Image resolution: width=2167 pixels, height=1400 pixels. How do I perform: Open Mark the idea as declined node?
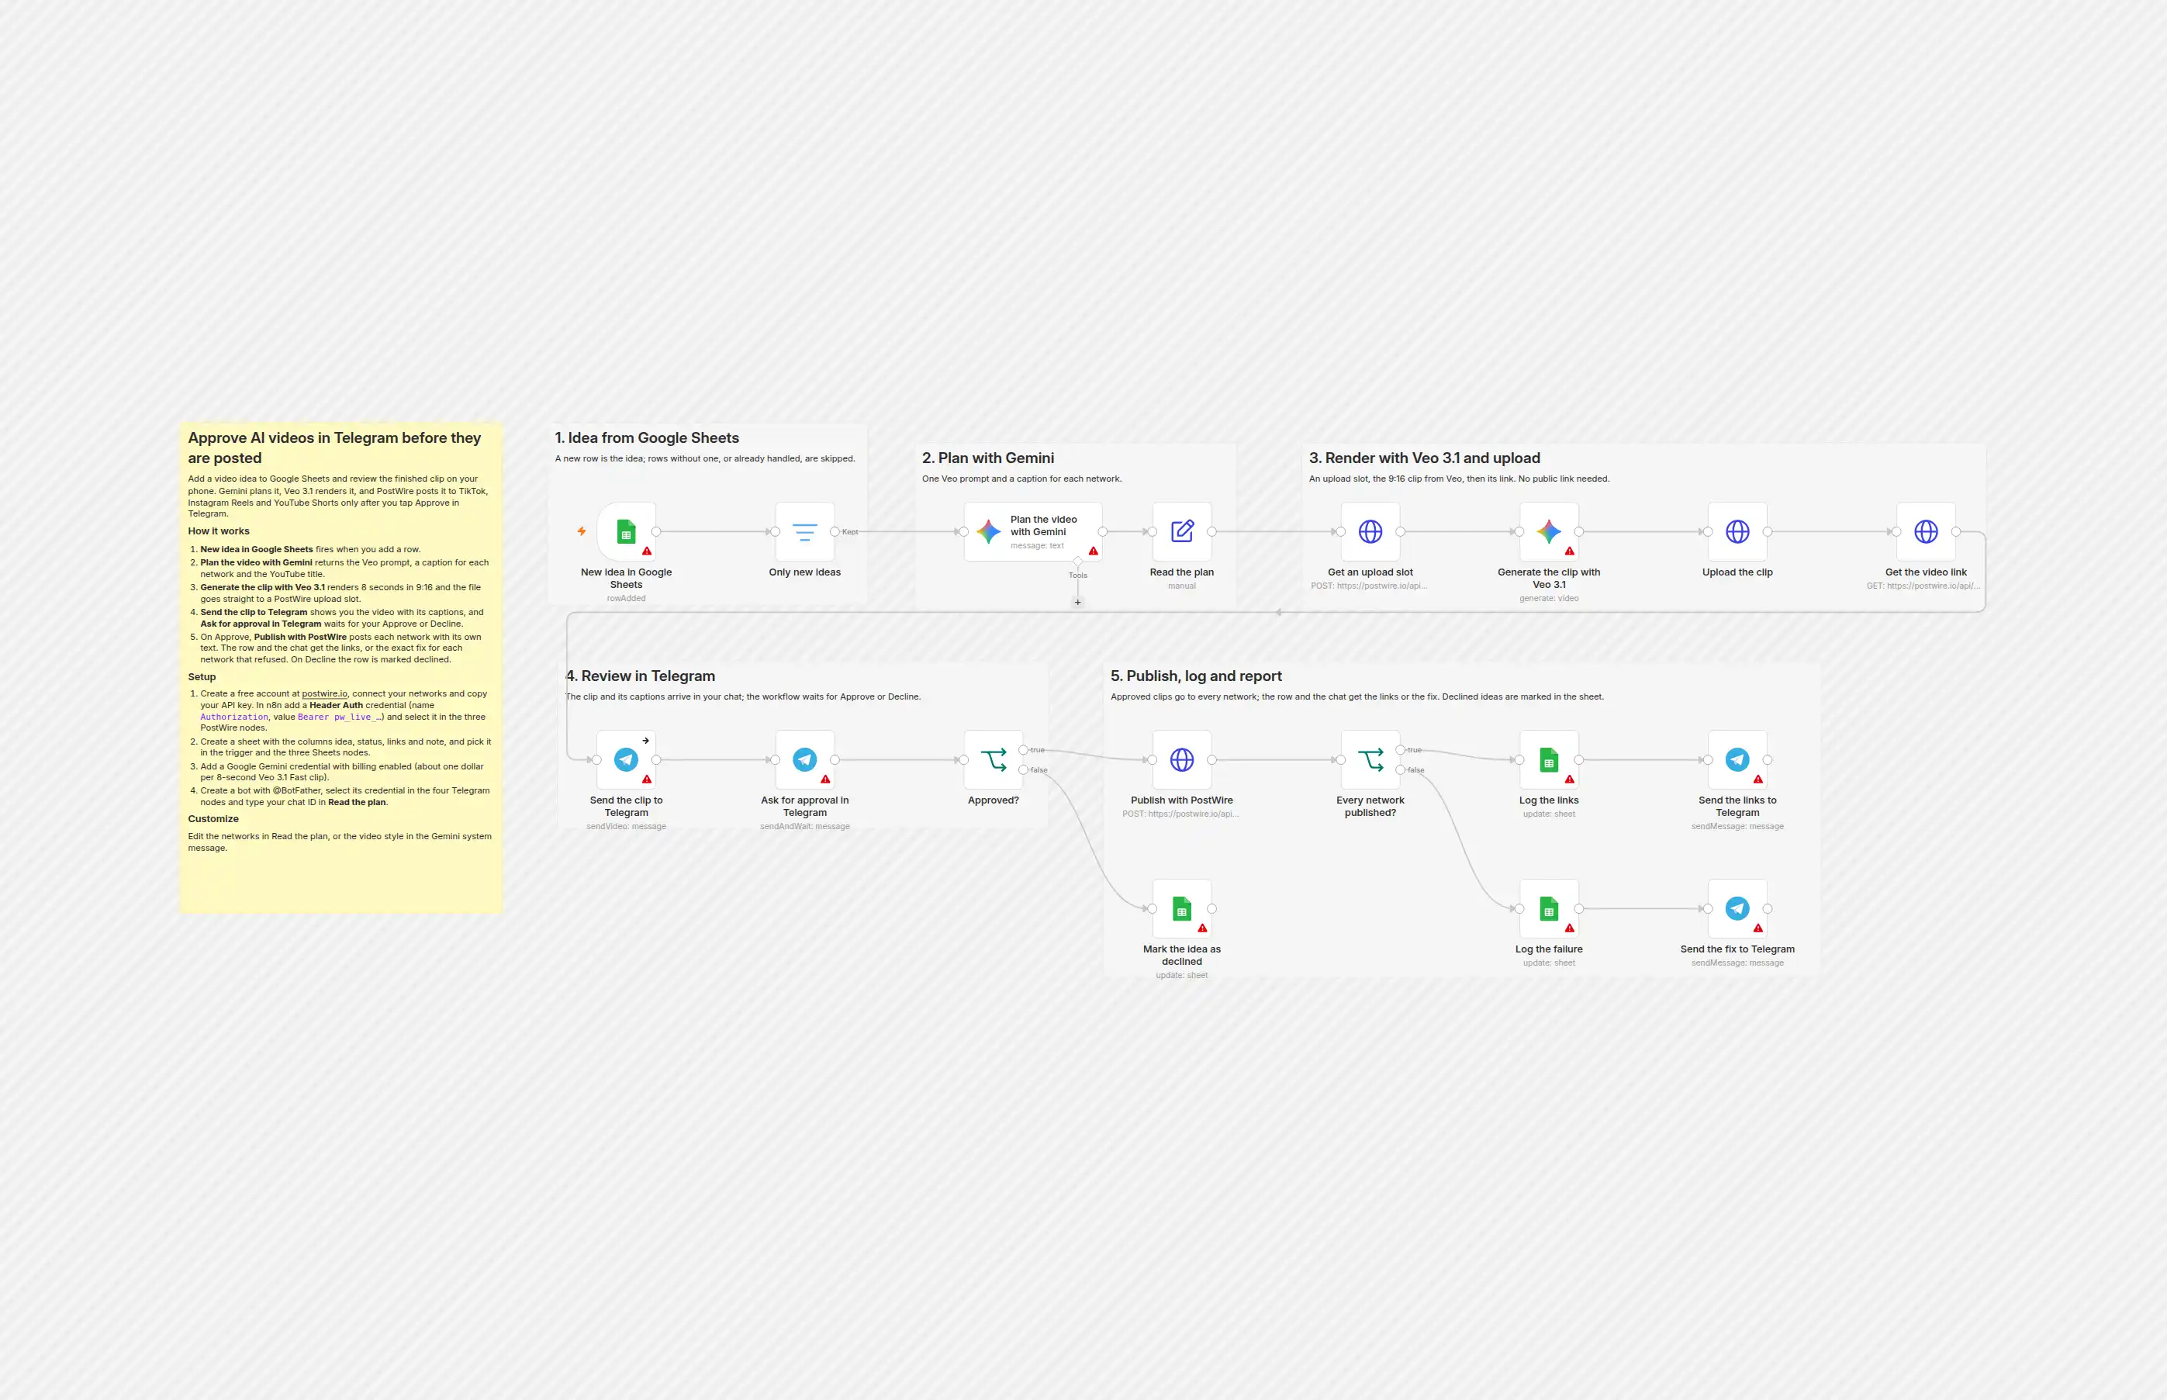pos(1182,909)
